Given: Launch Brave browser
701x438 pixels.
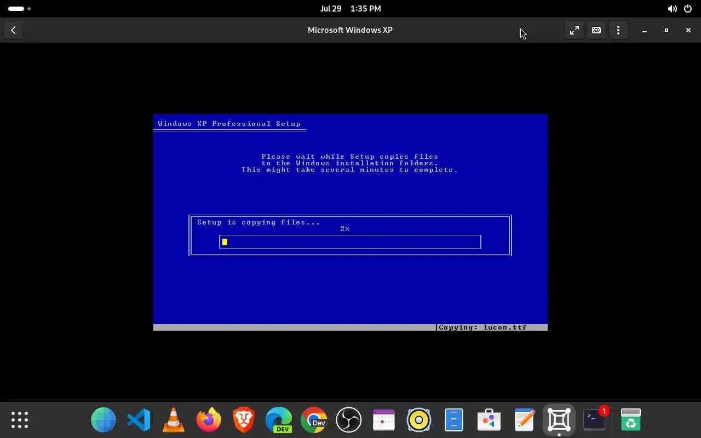Looking at the screenshot, I should pos(244,420).
